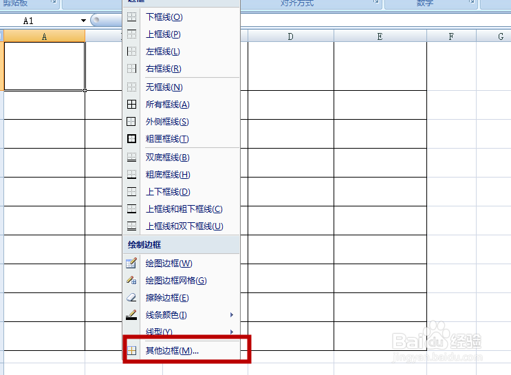The width and height of the screenshot is (511, 375).
Task: Click the bottom border icon
Action: click(x=131, y=17)
